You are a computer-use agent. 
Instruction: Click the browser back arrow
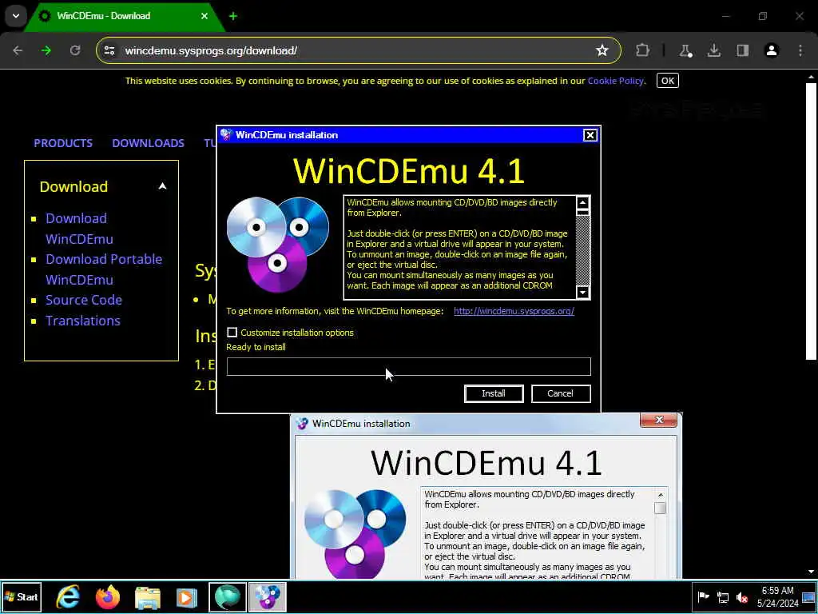[x=18, y=50]
